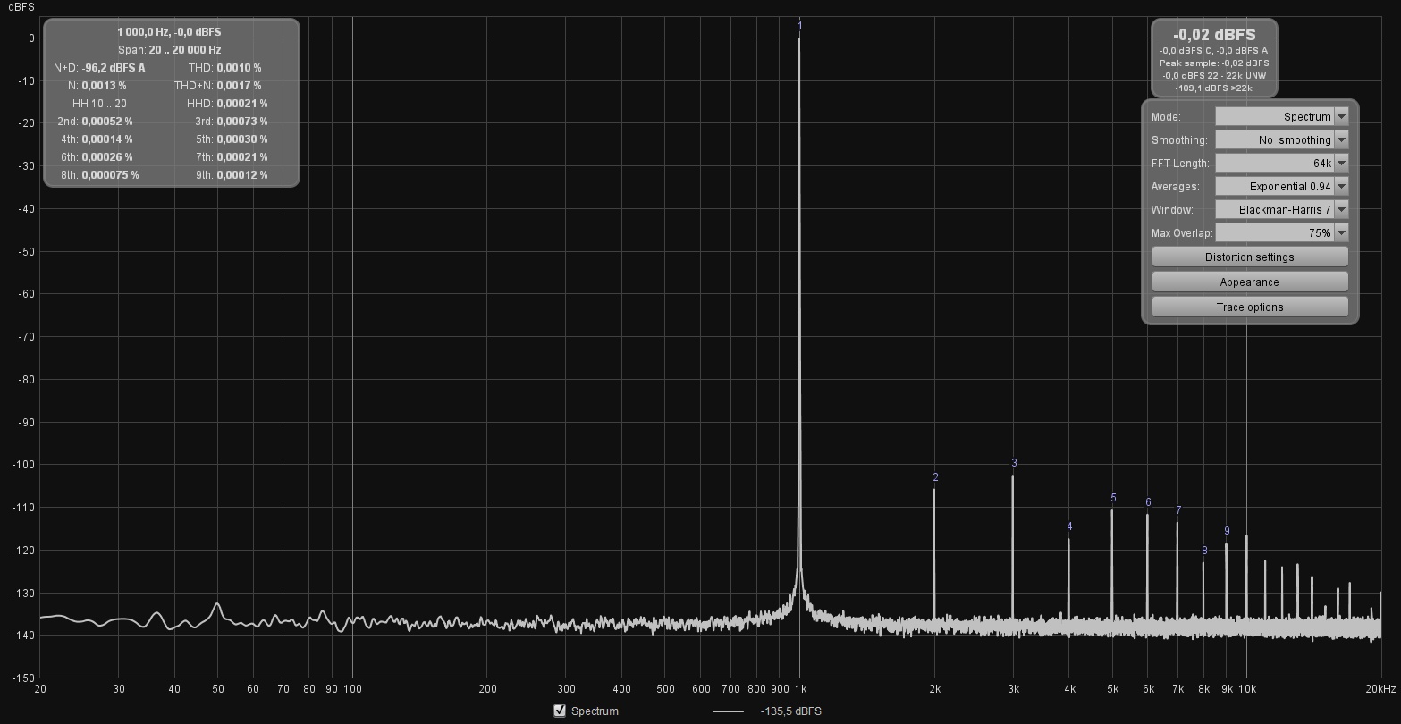Toggle the Spectrum trace checkbox in legend
The height and width of the screenshot is (724, 1401).
tap(560, 711)
